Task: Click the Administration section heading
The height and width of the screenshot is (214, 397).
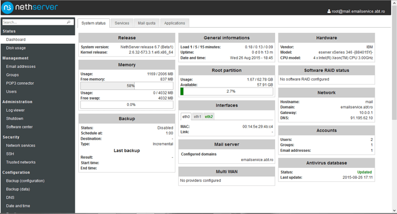Action: pyautogui.click(x=17, y=102)
